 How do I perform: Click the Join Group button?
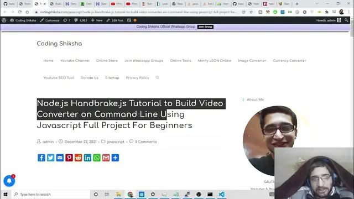tap(205, 27)
